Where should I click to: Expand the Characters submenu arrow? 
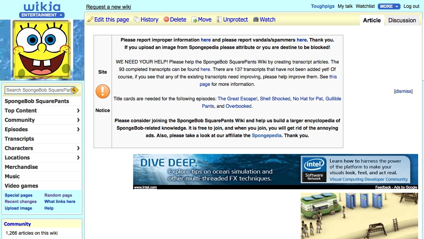(x=78, y=148)
